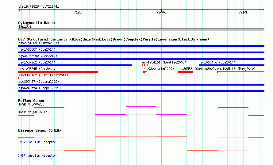Click the nsv1057262 (Coe2014) label
Viewport: 273px width, 165px height.
pos(37,62)
